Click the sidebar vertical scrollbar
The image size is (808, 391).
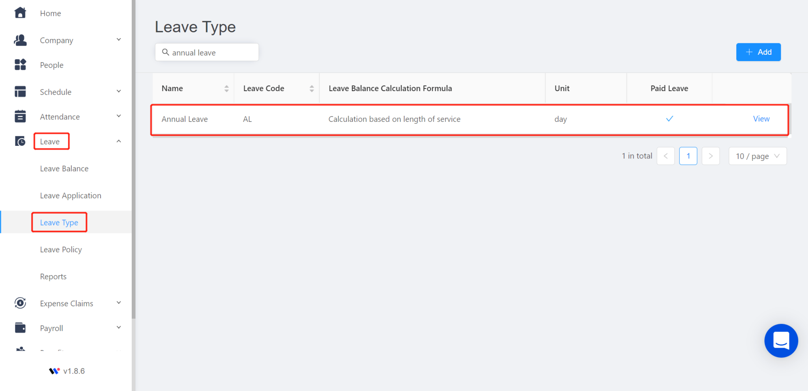point(134,158)
